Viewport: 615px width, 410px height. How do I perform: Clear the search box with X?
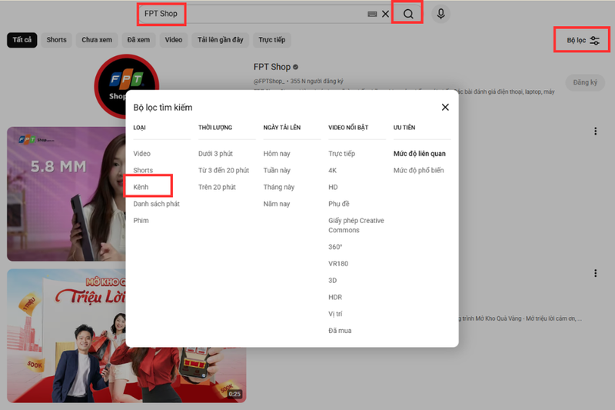[x=386, y=14]
